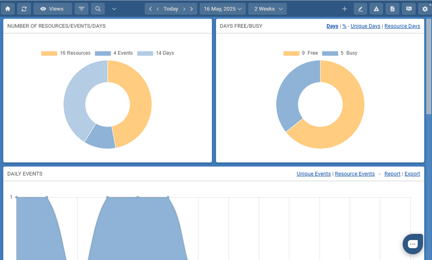Click the DAYS FREE/BUSY panel title

pyautogui.click(x=241, y=26)
